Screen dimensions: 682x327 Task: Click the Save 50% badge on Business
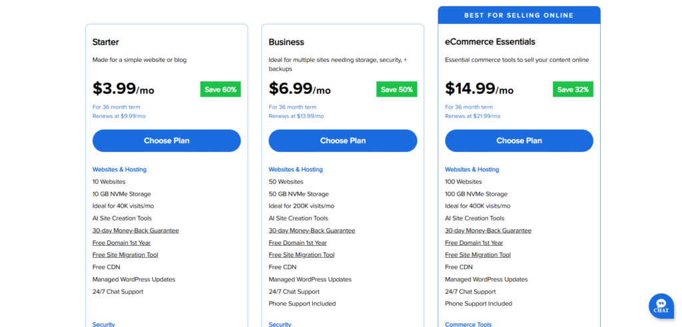[x=397, y=89]
